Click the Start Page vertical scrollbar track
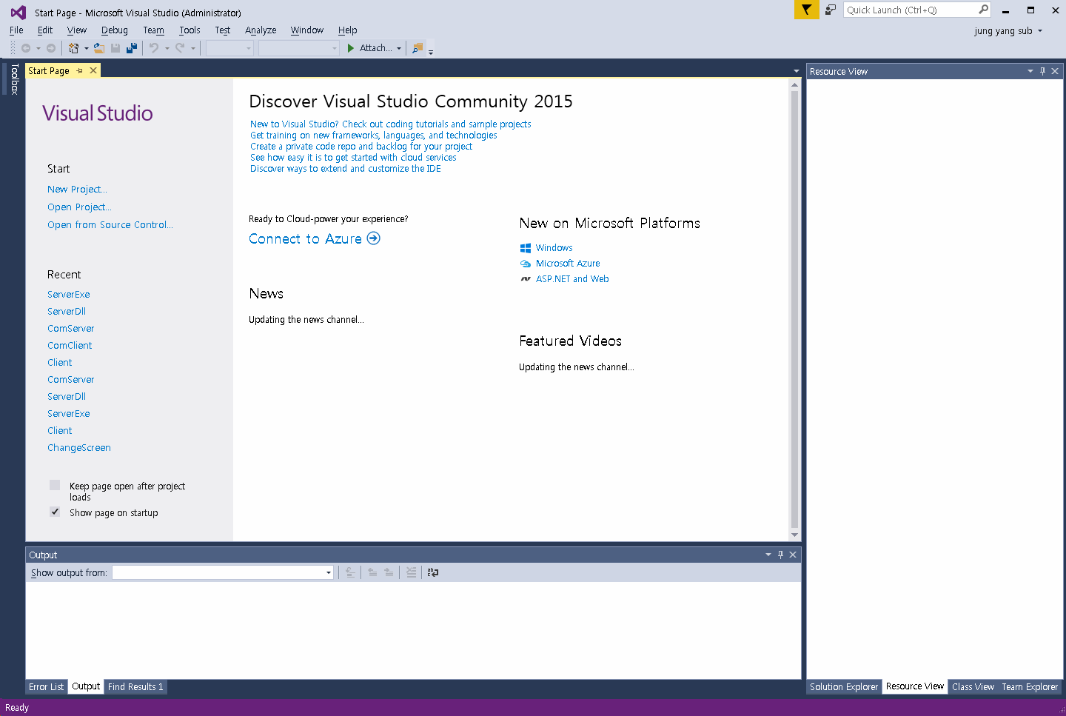The height and width of the screenshot is (716, 1066). [794, 310]
